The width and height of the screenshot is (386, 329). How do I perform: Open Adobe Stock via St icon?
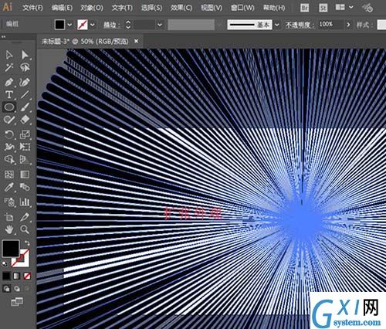[323, 8]
